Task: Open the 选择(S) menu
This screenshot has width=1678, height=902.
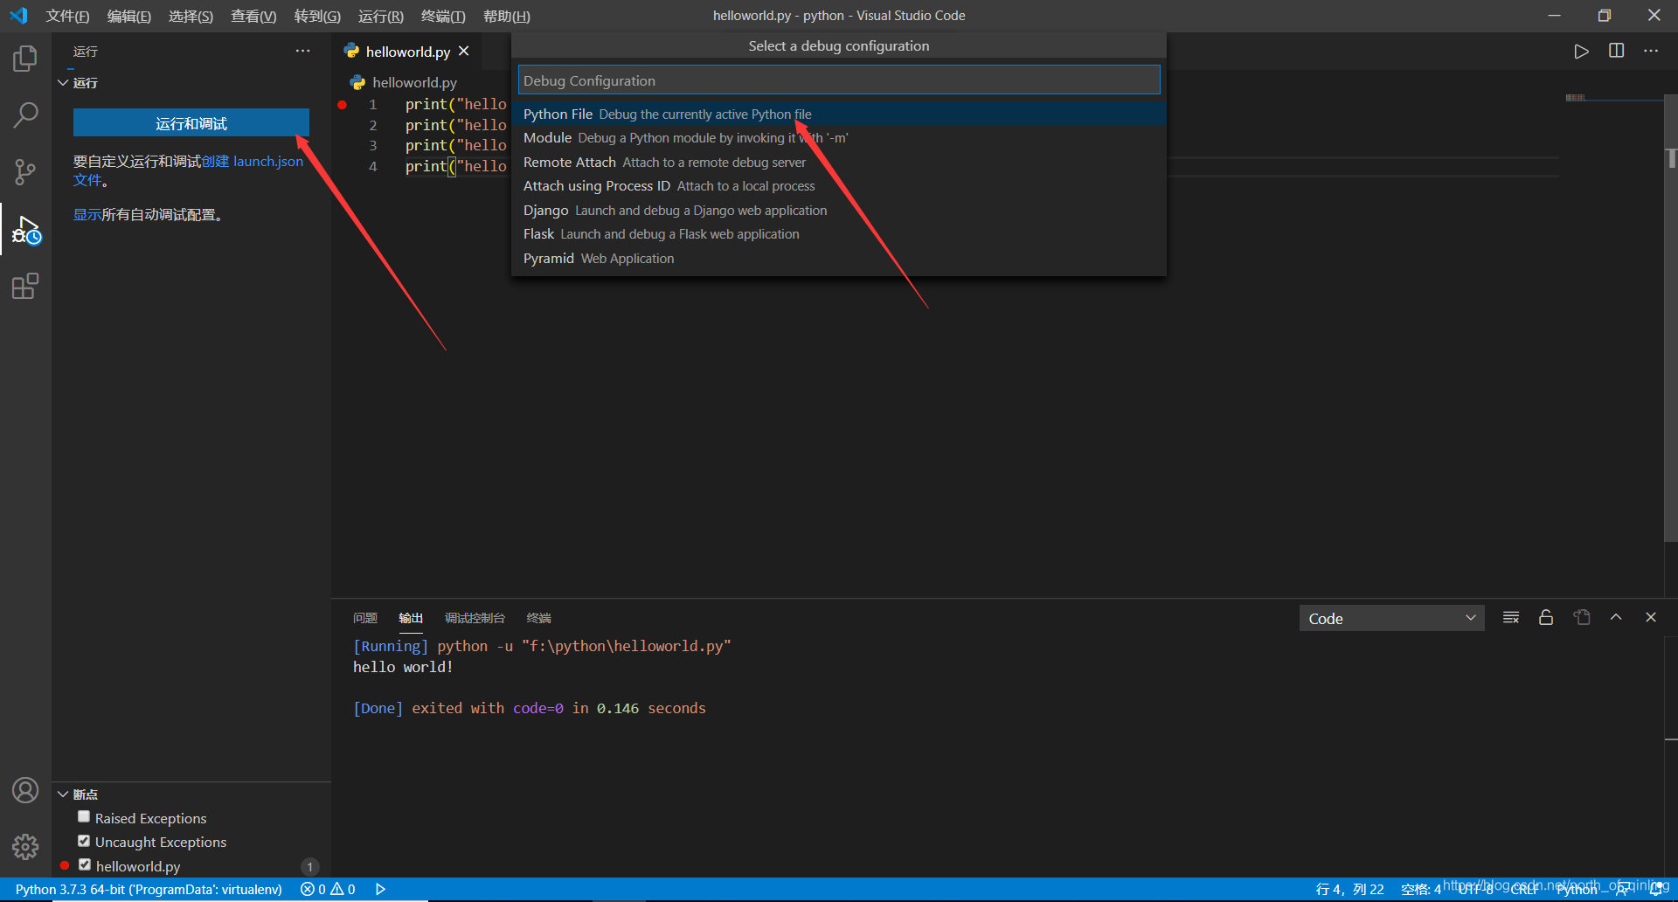Action: coord(191,16)
